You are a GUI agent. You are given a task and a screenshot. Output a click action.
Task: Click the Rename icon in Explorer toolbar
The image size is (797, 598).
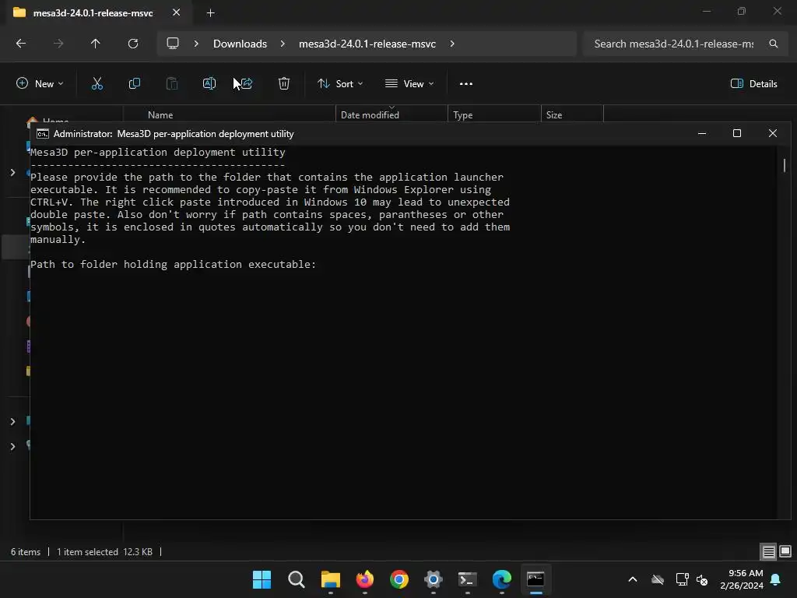coord(209,83)
